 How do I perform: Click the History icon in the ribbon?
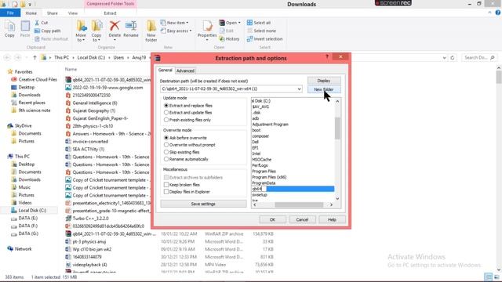222,38
